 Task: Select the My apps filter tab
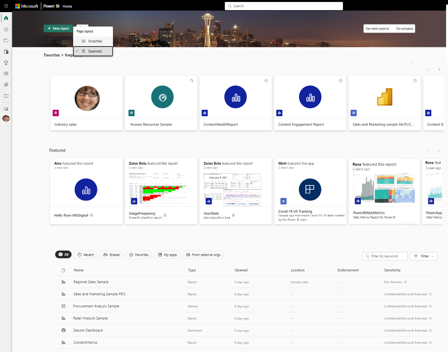click(x=167, y=255)
